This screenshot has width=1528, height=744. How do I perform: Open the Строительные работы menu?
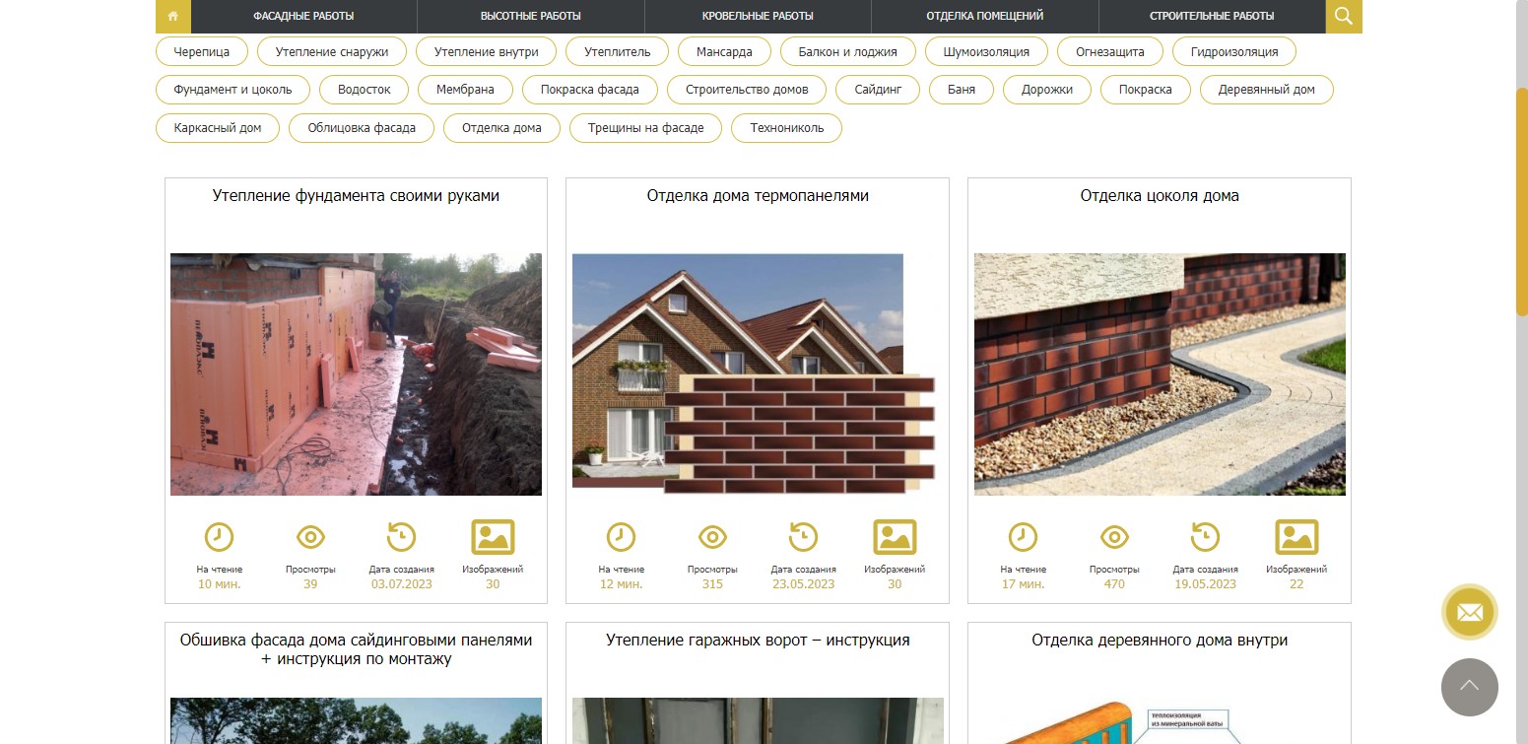1212,16
